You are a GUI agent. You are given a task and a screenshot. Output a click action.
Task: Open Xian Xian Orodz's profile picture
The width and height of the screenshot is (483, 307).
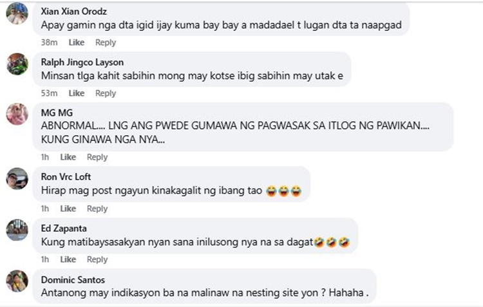[17, 14]
